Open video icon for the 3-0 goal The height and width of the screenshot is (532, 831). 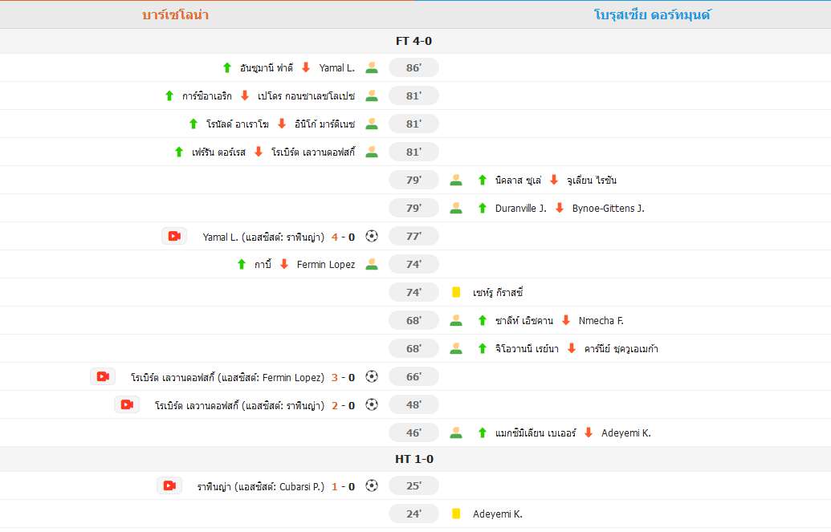[103, 377]
